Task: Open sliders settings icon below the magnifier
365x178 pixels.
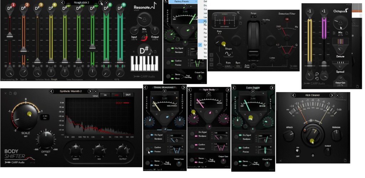Action: [240, 18]
